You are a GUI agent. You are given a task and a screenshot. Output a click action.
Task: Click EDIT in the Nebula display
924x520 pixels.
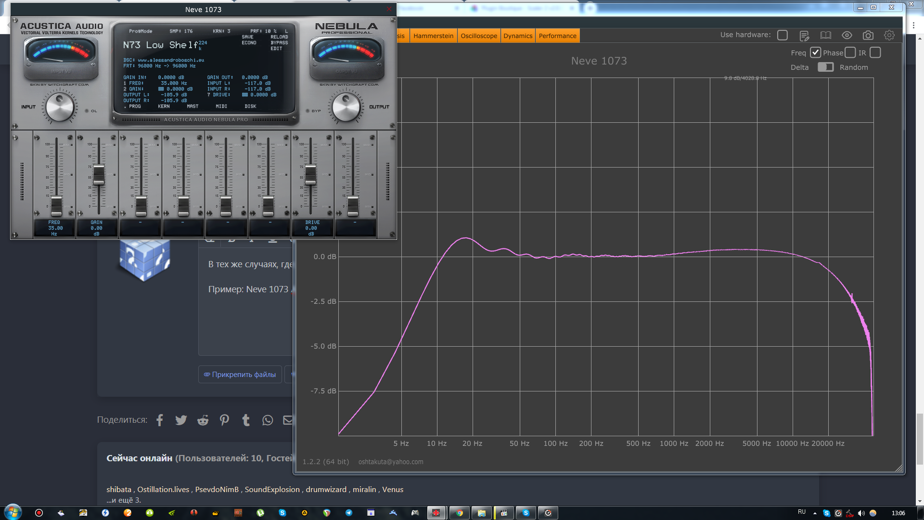point(276,49)
